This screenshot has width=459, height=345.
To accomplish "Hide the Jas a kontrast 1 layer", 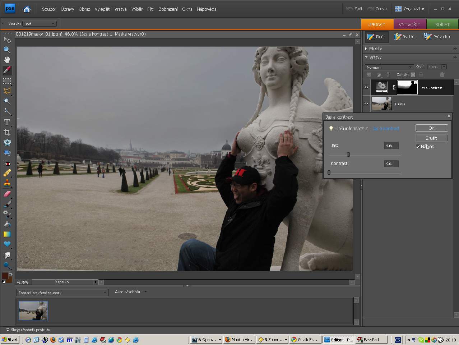I will (x=366, y=87).
